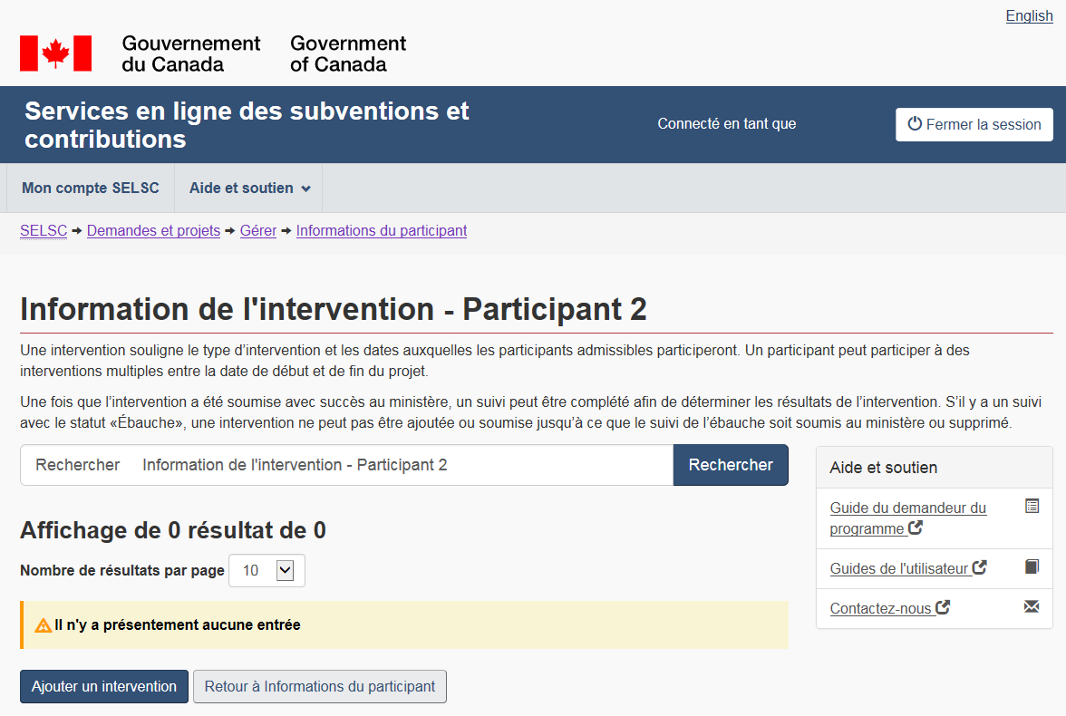Return via Retour à Informations du participant
The width and height of the screenshot is (1066, 716).
pos(320,687)
